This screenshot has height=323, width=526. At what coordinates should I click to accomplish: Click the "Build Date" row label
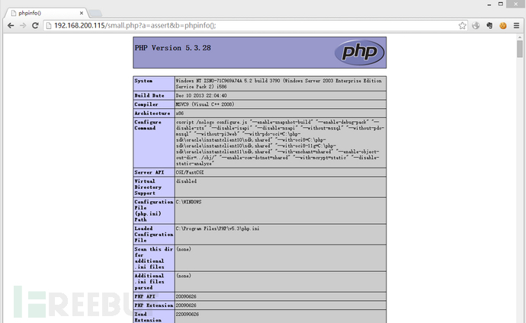(x=149, y=95)
